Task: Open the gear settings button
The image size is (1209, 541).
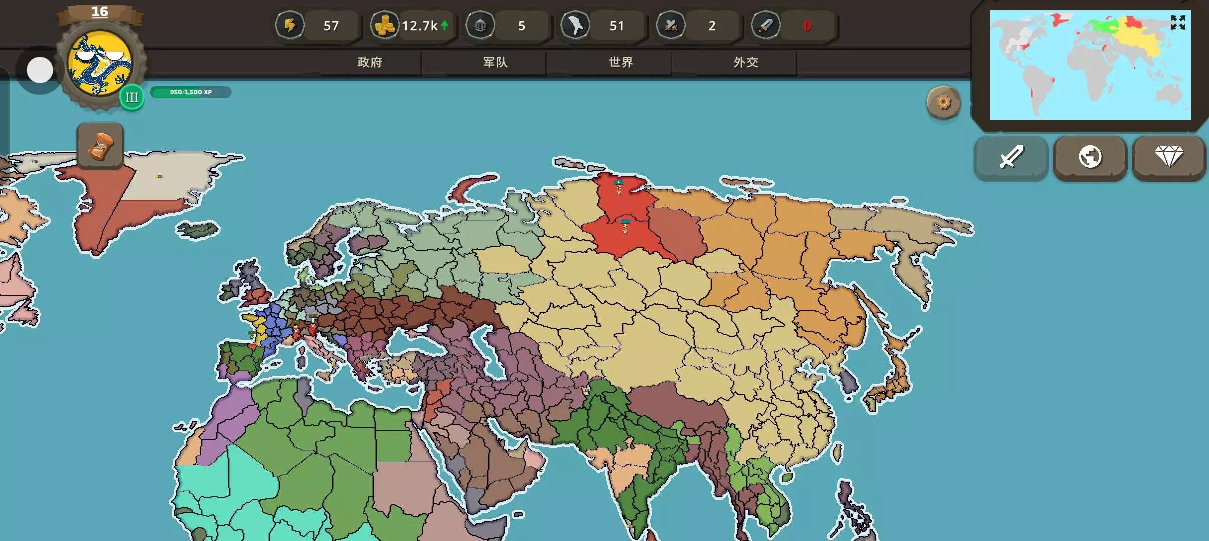Action: coord(943,102)
